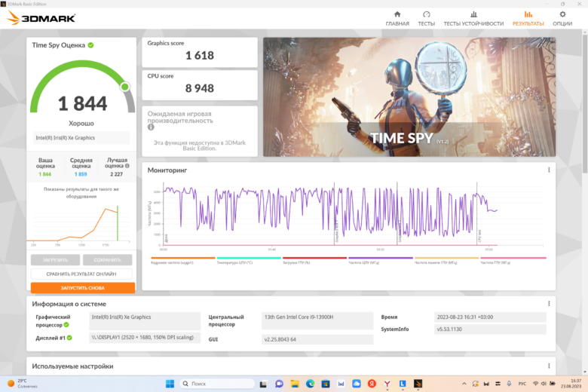Switch keyboard language РУС indicator
Viewport: 588px width, 392px height.
click(522, 384)
